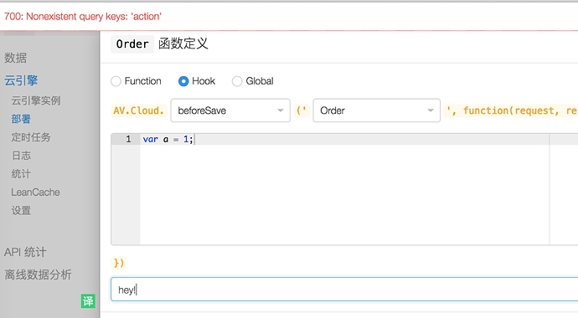The width and height of the screenshot is (578, 318).
Task: Open 离线数据分析 section
Action: 38,274
